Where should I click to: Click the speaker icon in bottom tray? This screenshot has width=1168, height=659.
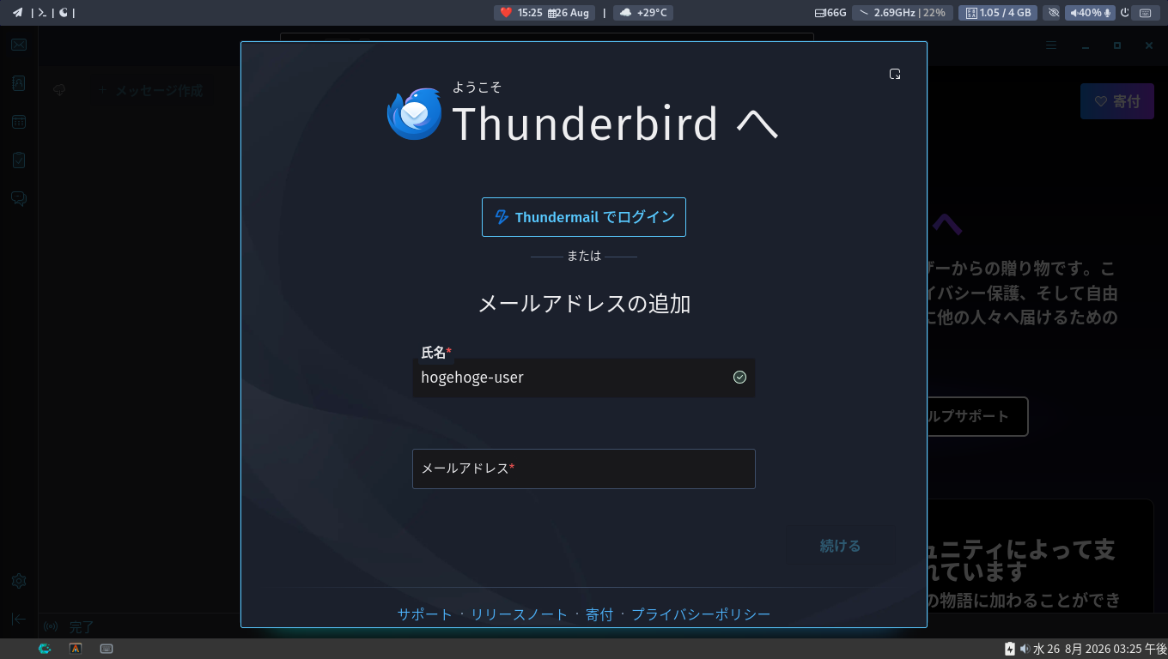click(1025, 649)
